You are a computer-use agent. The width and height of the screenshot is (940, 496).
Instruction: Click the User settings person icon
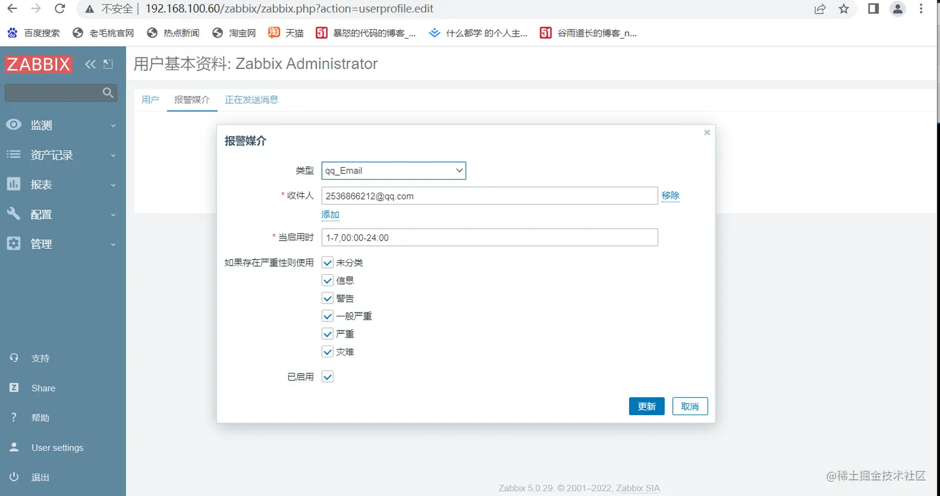(14, 448)
